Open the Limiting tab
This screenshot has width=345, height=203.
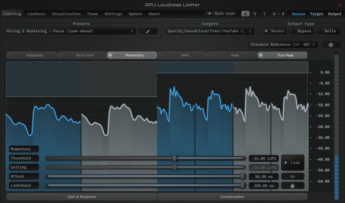coord(12,14)
